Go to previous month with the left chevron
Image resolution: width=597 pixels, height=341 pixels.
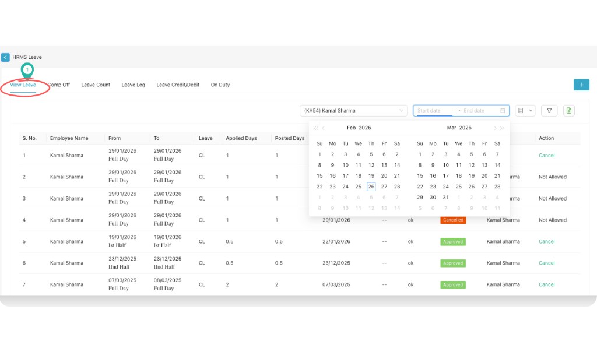323,128
